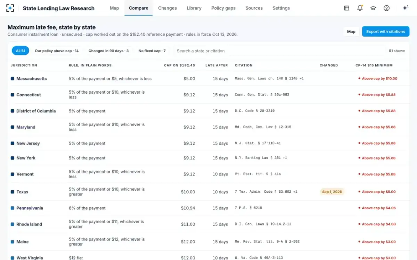The height and width of the screenshot is (260, 417).
Task: Click the Pennsylvania $10.94 cap value
Action: tap(188, 208)
